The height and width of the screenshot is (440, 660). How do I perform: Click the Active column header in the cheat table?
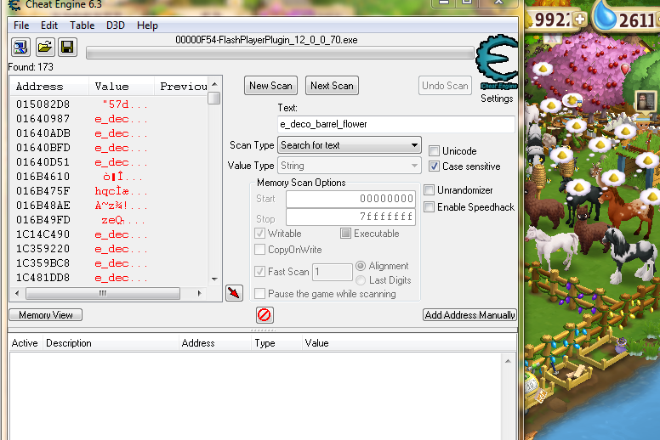click(25, 343)
